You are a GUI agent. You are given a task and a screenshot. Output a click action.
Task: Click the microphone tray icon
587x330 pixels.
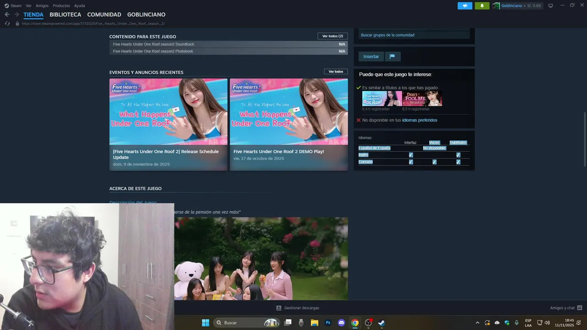point(517,323)
